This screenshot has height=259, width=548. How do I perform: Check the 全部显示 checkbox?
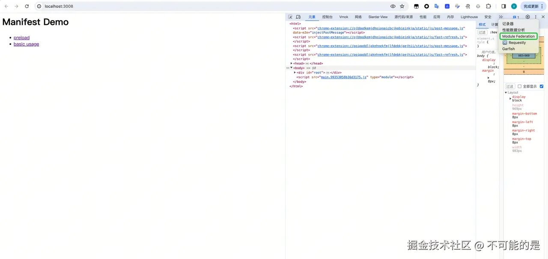coord(520,86)
